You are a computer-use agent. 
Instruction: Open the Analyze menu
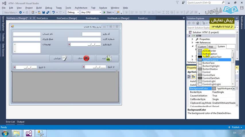point(103,8)
